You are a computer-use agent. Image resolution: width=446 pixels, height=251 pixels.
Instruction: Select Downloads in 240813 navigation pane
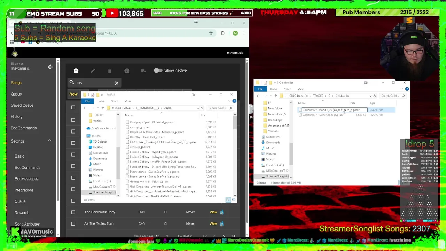tap(100, 159)
